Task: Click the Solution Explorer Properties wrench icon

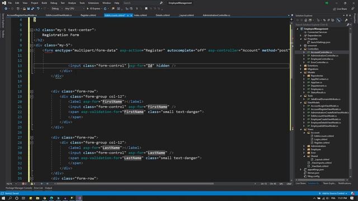Action: click(x=346, y=20)
